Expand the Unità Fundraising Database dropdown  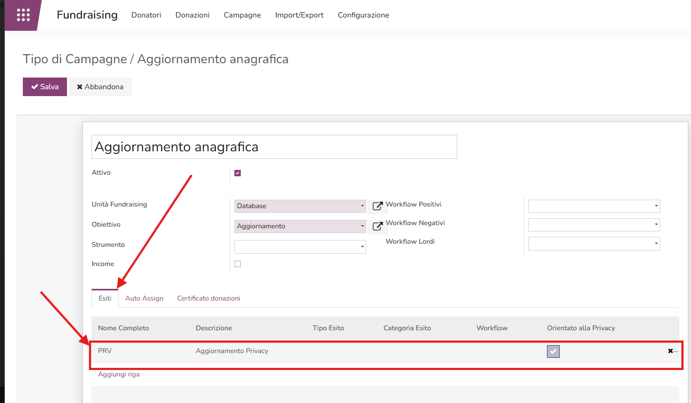click(300, 206)
